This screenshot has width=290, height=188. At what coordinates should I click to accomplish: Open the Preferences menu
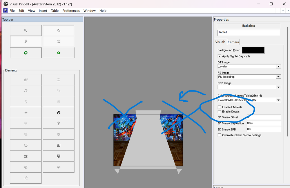[71, 11]
